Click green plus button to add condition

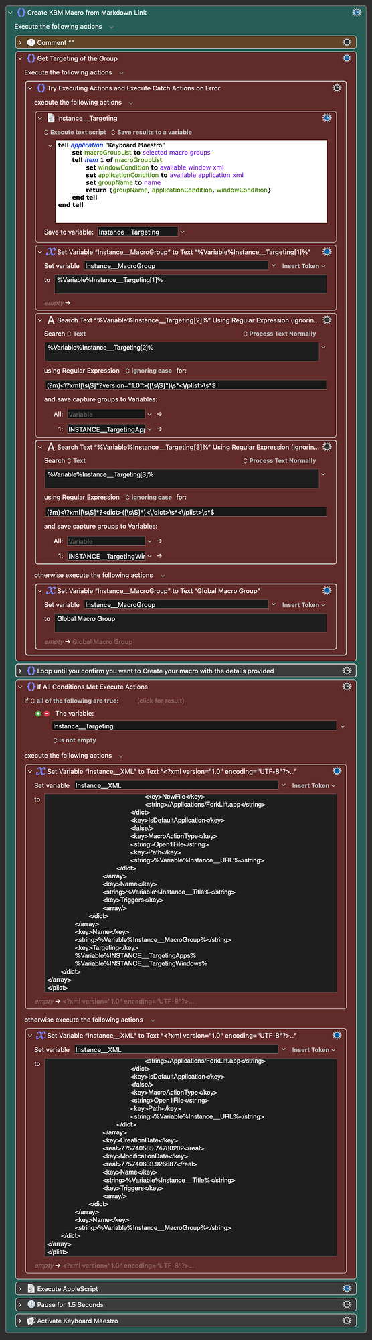[39, 714]
